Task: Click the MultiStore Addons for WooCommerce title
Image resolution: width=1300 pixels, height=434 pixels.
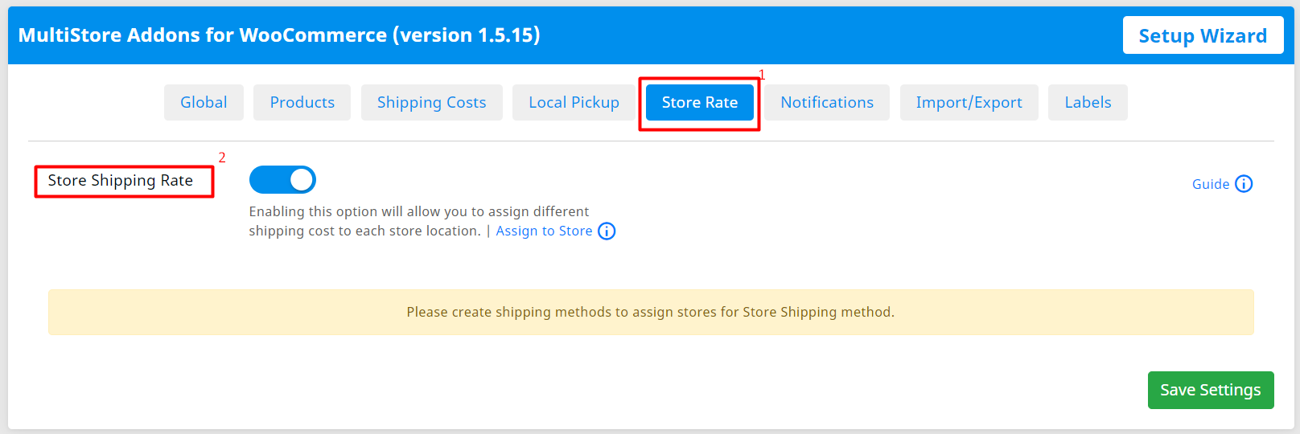Action: 279,35
